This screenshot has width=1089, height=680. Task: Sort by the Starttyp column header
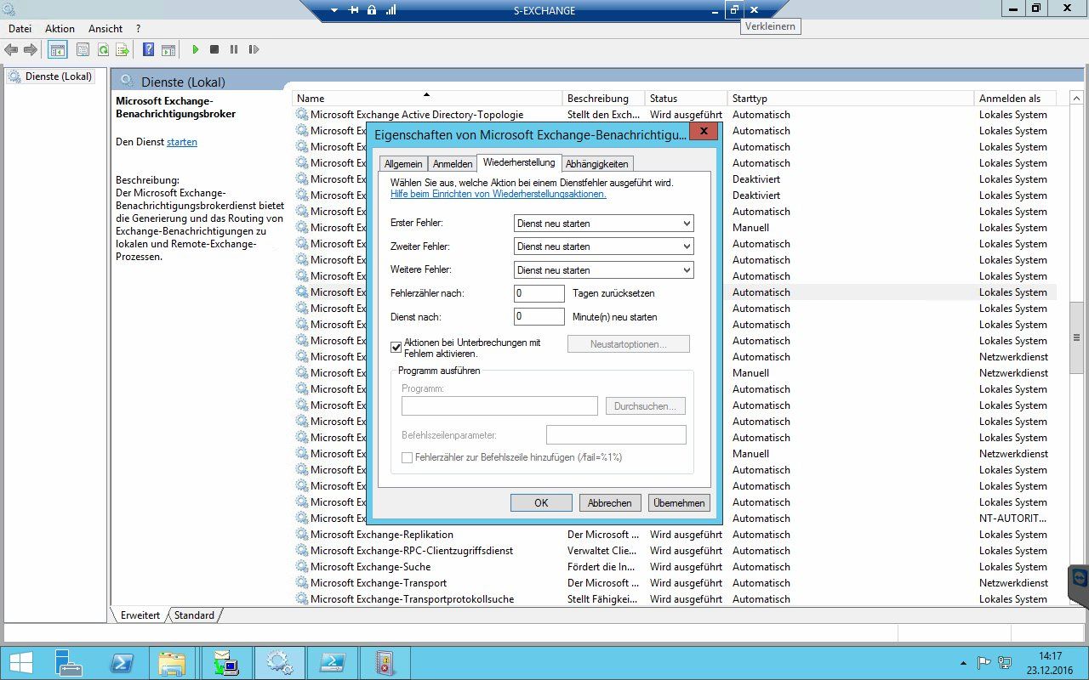pos(851,99)
